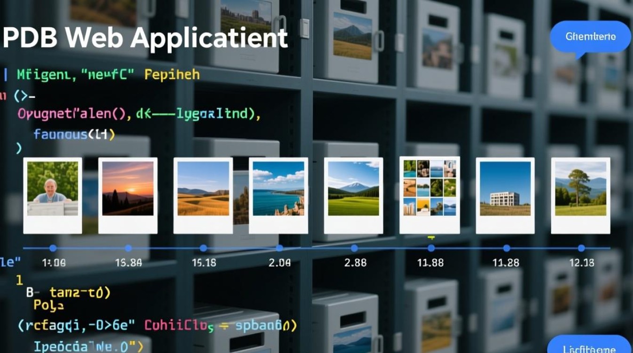633x353 pixels.
Task: Open the golden wheat field photo
Action: click(203, 189)
